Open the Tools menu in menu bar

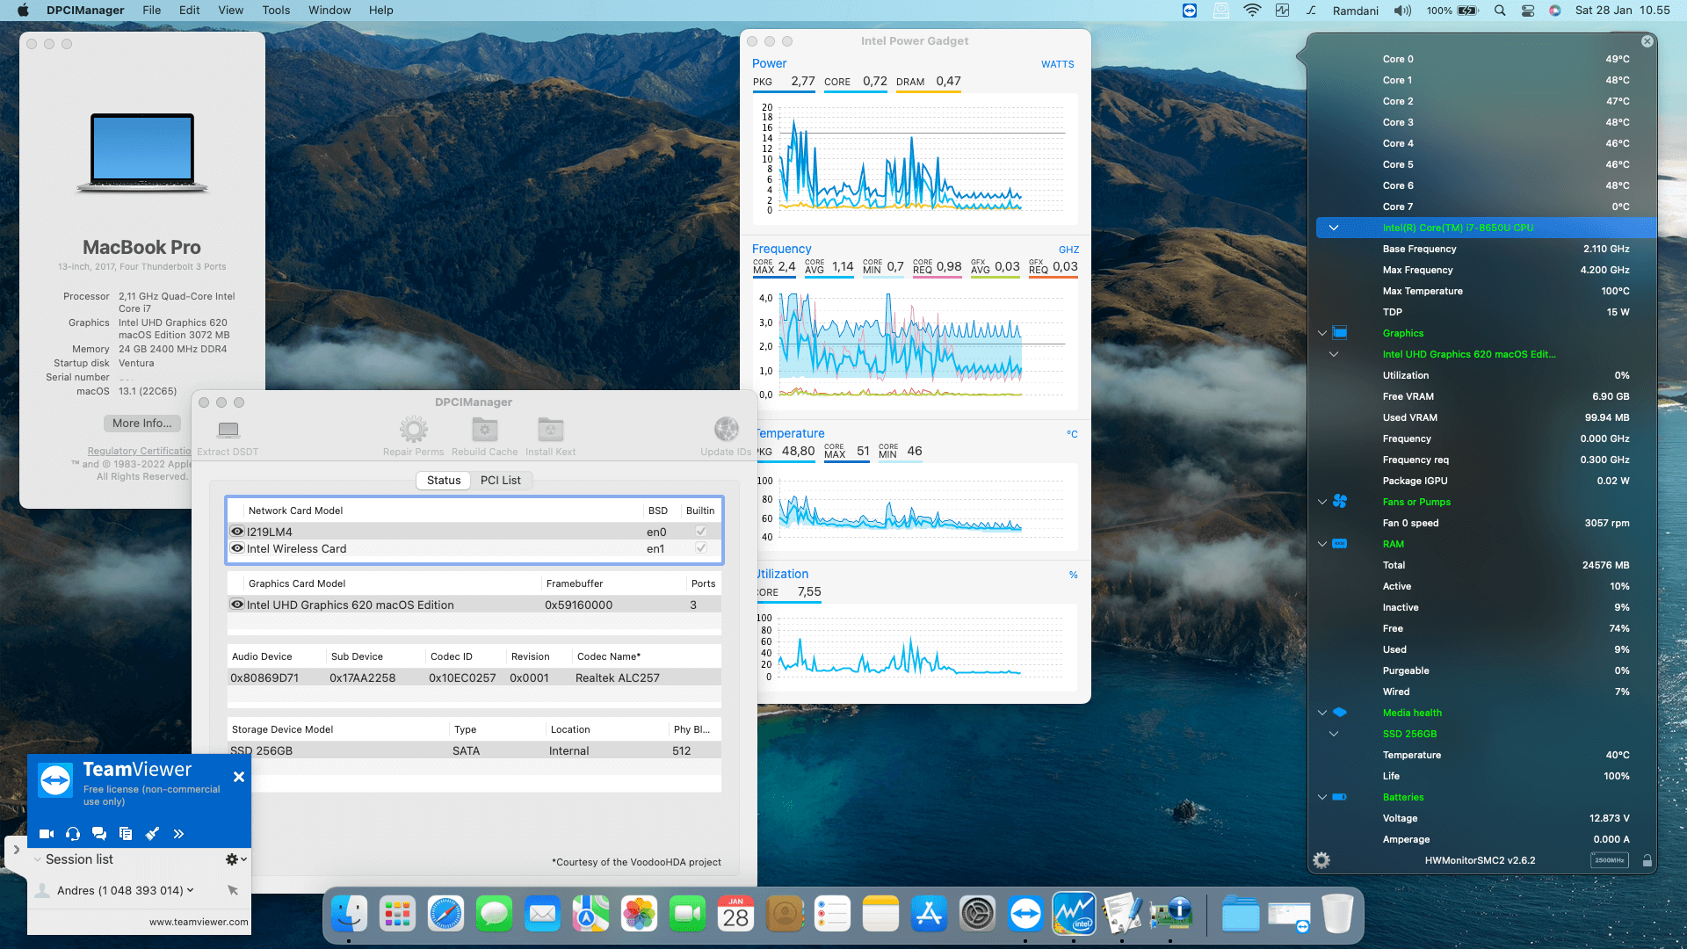click(276, 11)
